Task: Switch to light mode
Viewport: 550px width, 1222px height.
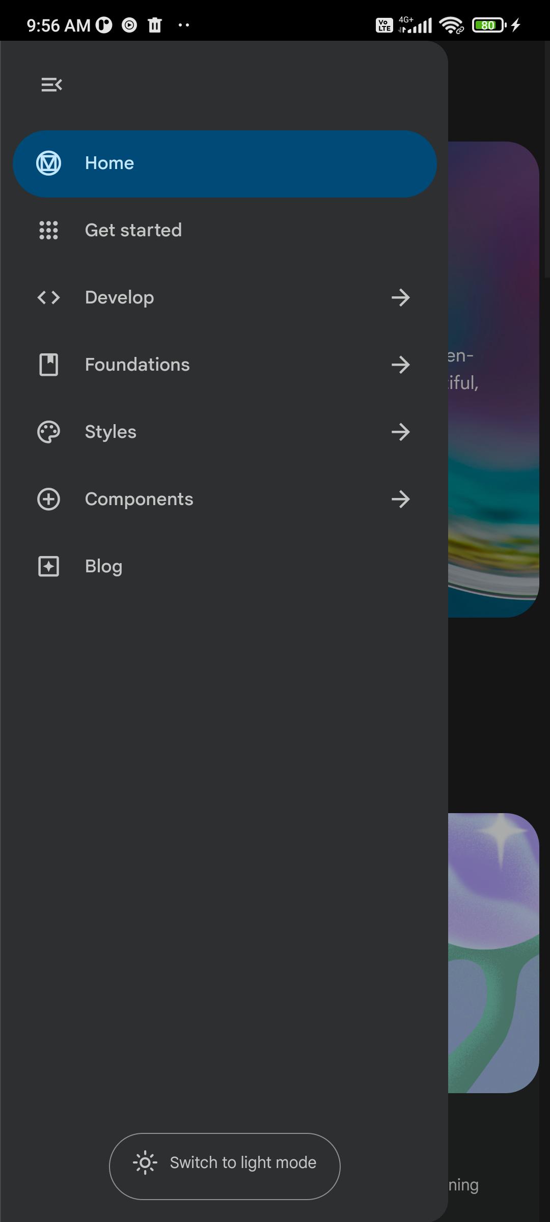Action: [225, 1163]
